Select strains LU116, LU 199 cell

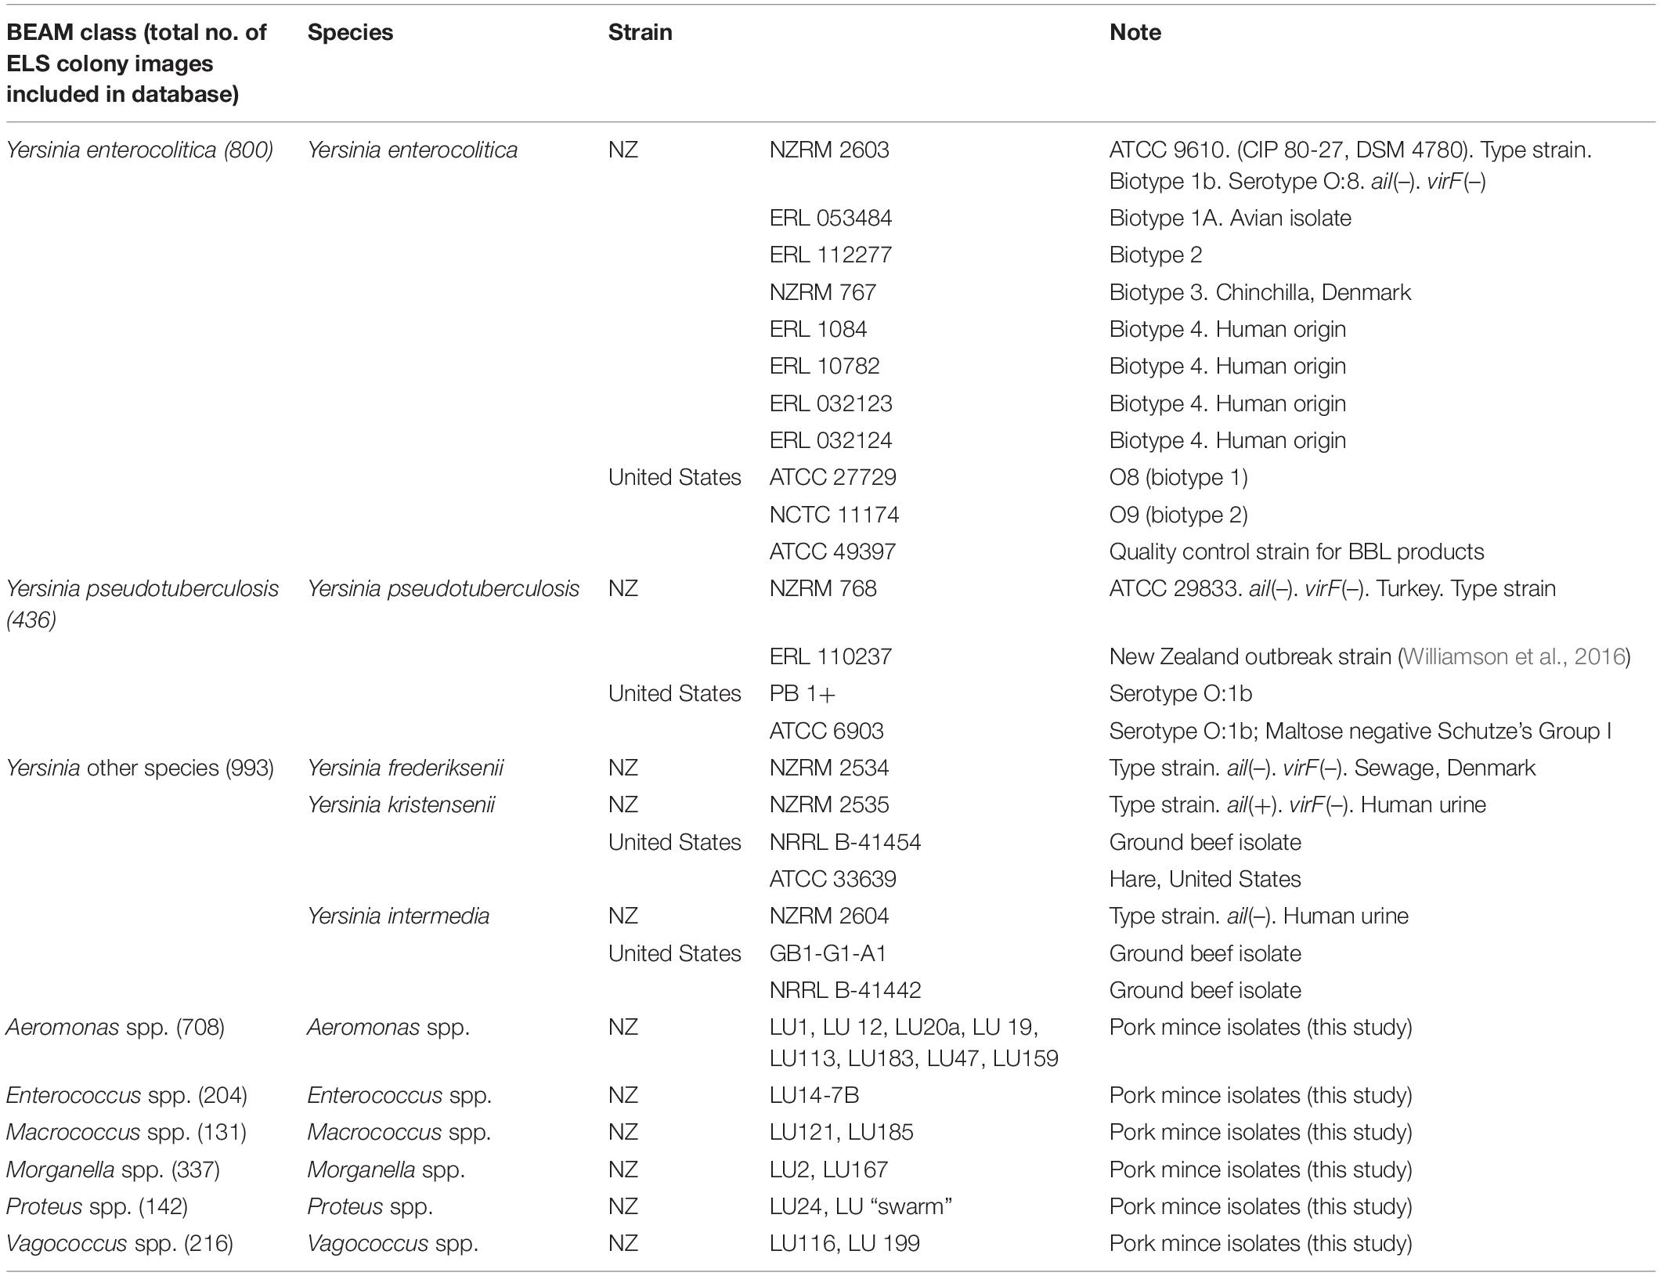pyautogui.click(x=844, y=1243)
